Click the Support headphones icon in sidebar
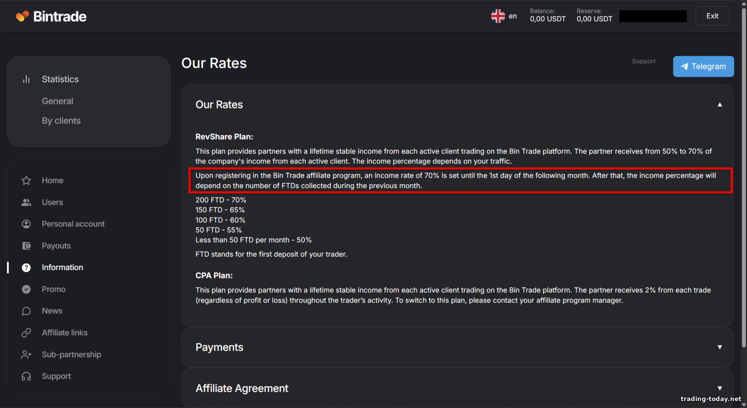 [x=26, y=377]
